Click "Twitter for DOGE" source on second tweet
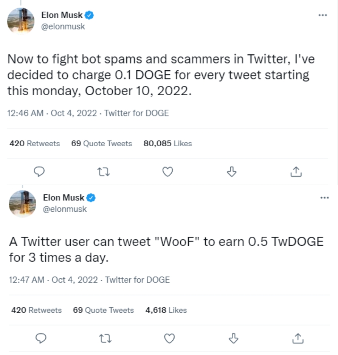 (x=138, y=280)
